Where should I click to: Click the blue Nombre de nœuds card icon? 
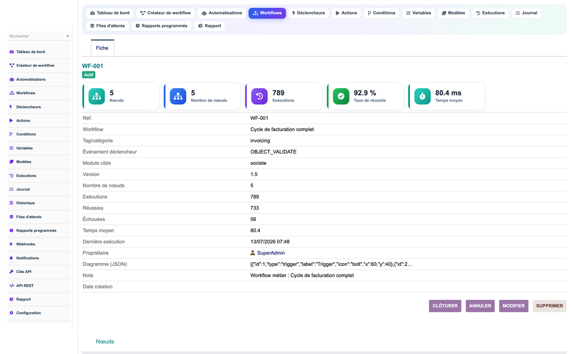pos(178,96)
